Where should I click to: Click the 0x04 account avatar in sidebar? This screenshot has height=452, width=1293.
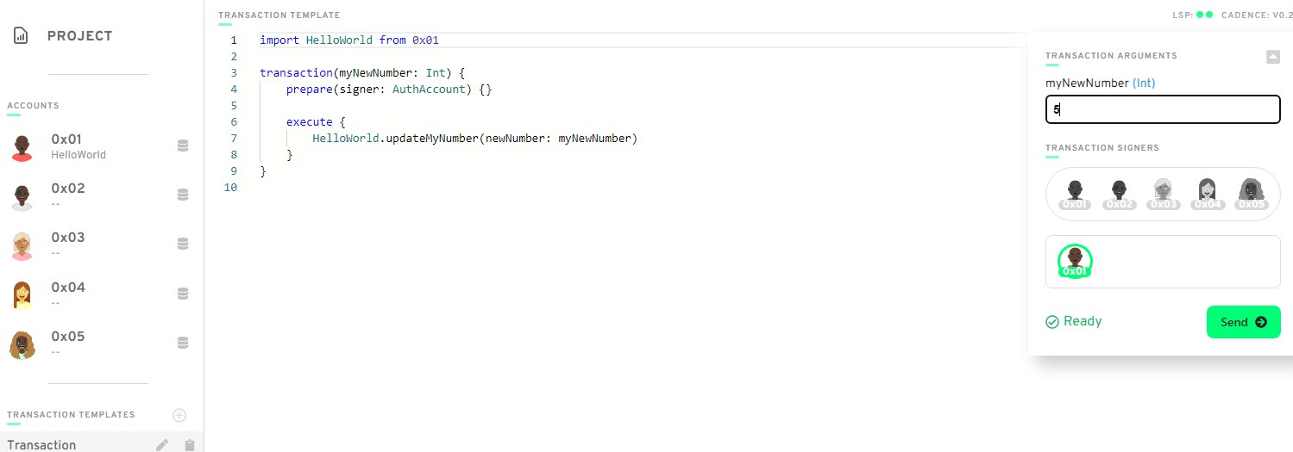[x=22, y=295]
